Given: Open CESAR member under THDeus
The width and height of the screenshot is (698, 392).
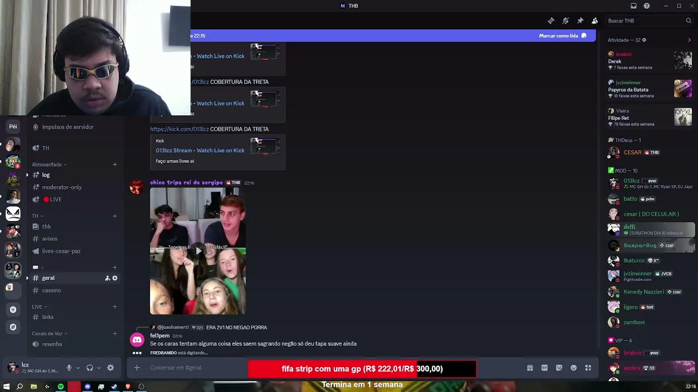Looking at the screenshot, I should point(650,152).
